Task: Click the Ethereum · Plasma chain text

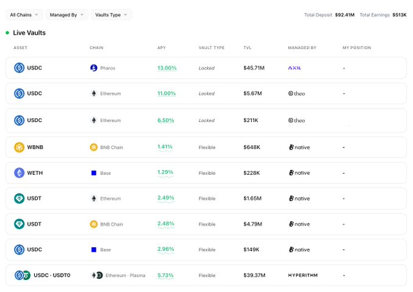Action: 125,275
